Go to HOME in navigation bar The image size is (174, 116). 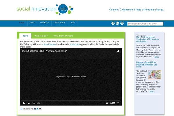point(22,23)
